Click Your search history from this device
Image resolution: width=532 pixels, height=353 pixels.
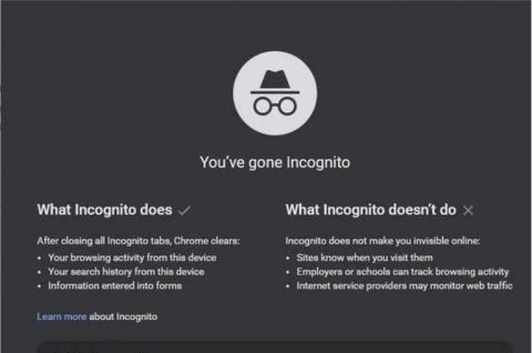coord(126,271)
